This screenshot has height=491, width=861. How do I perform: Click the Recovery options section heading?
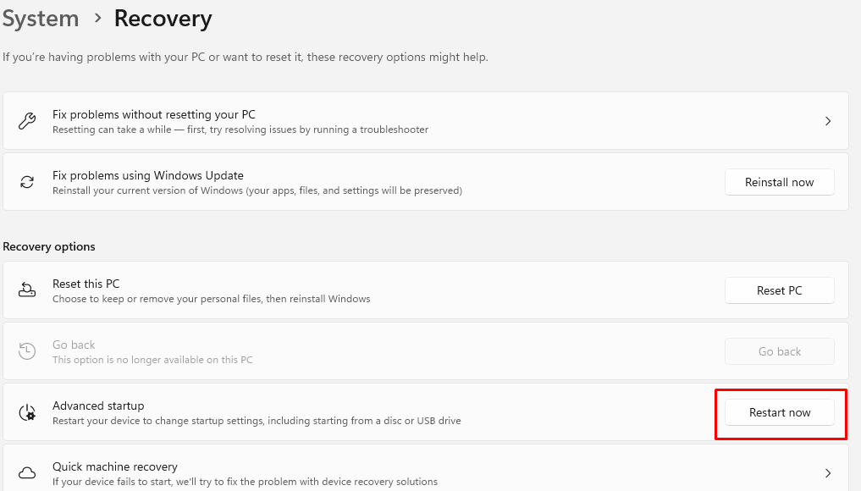(49, 246)
